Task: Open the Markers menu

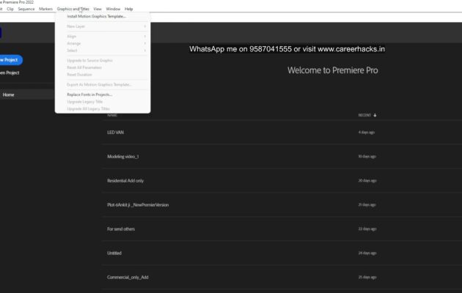Action: coord(45,9)
